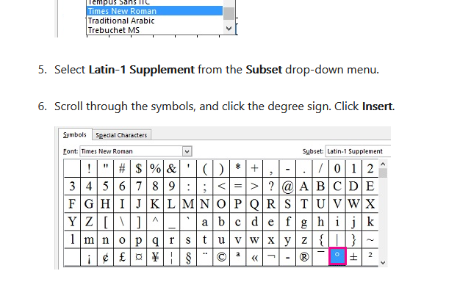Select the capital Q character cell

point(254,204)
